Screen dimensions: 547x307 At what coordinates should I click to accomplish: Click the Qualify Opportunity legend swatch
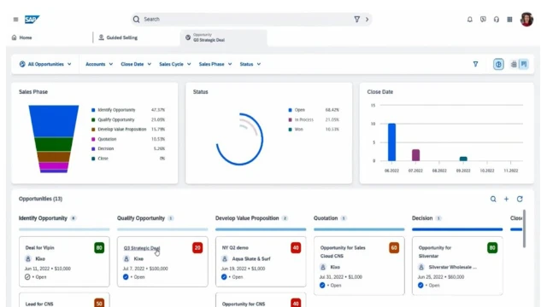point(93,119)
